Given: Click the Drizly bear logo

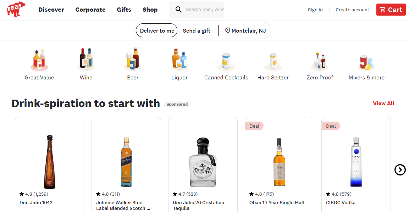Looking at the screenshot, I should [15, 10].
